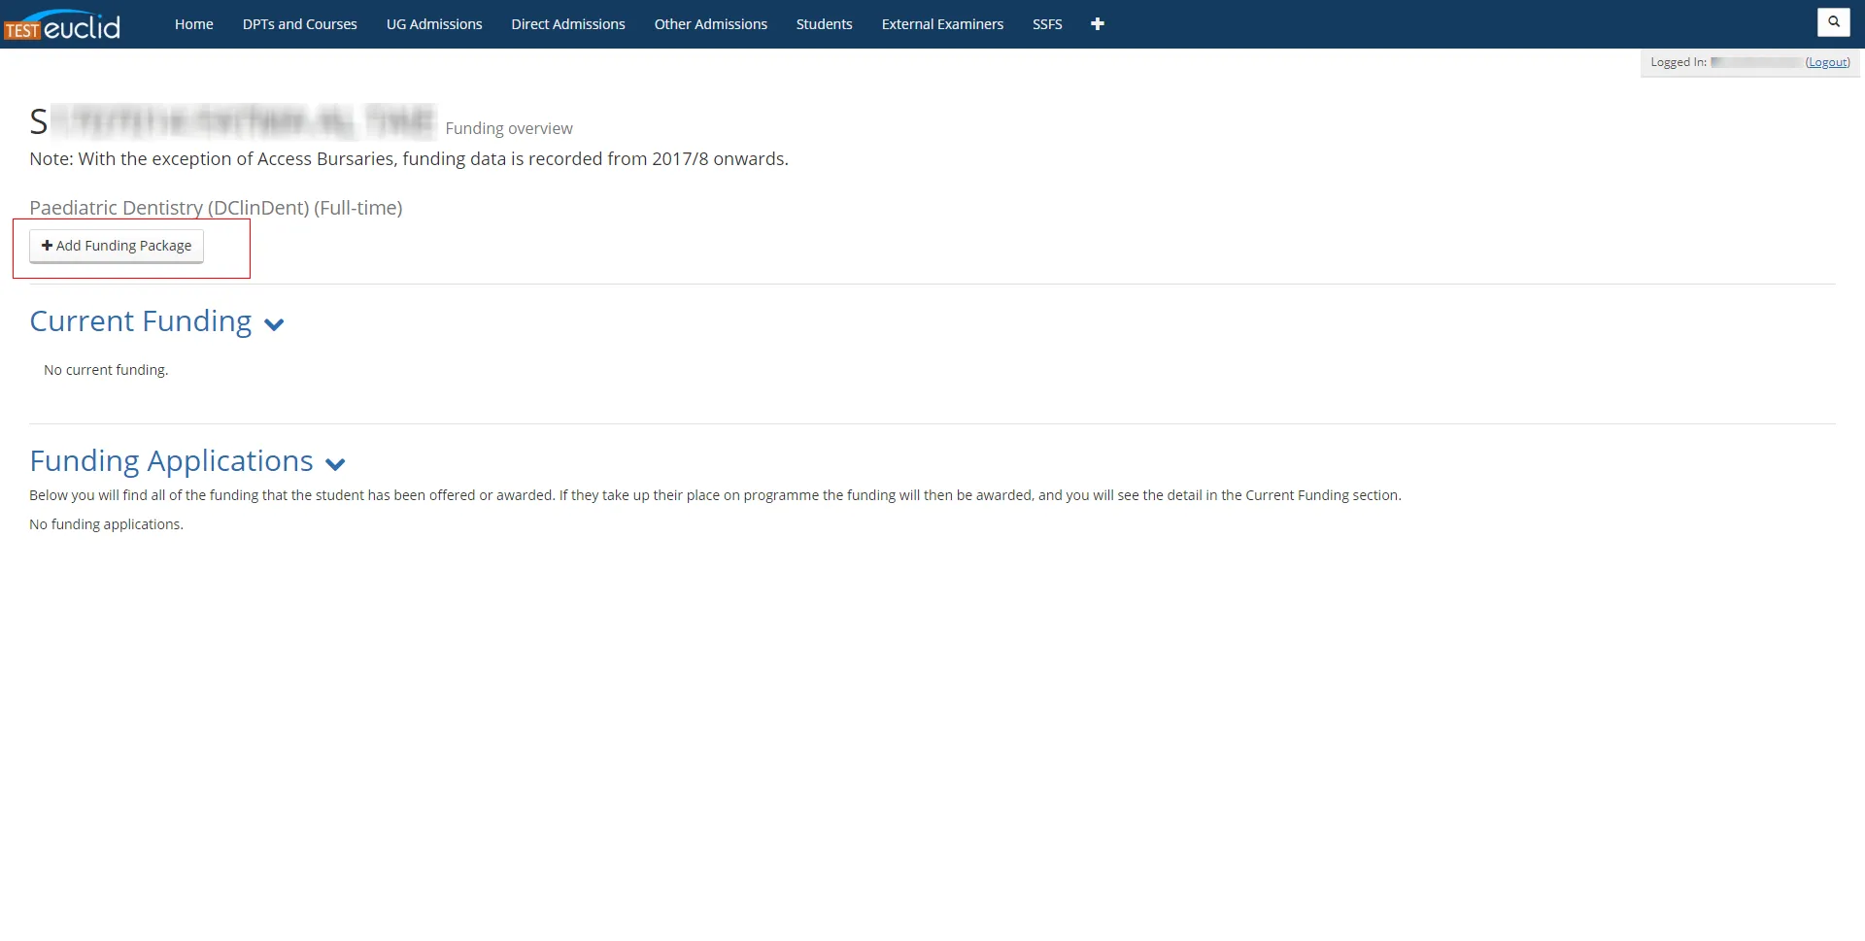This screenshot has height=941, width=1865.
Task: Click the Paediatric Dentistry programme title
Action: tap(216, 208)
